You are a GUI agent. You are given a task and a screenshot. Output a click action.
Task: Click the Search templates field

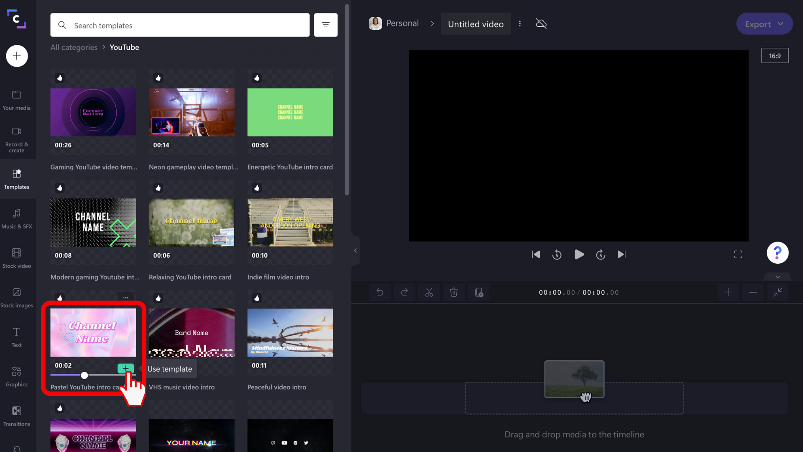tap(180, 25)
